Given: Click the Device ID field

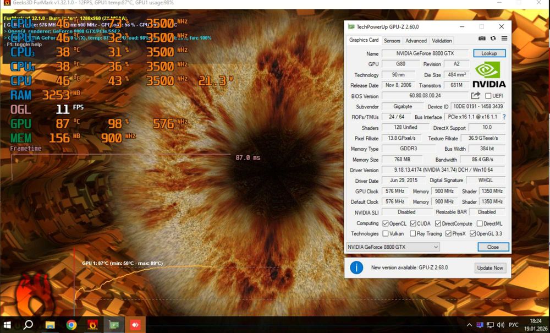Looking at the screenshot, I should pos(478,106).
